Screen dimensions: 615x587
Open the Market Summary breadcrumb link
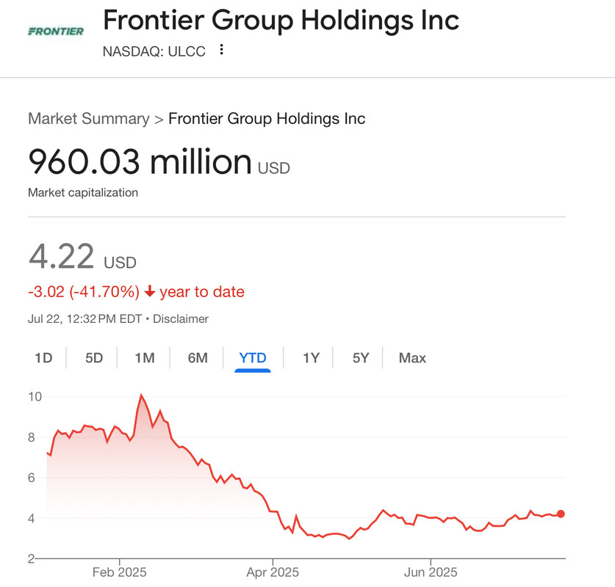[88, 119]
